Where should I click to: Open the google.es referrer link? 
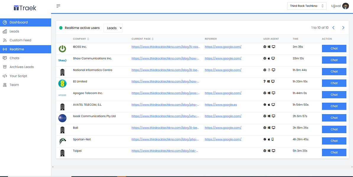[x=221, y=105]
